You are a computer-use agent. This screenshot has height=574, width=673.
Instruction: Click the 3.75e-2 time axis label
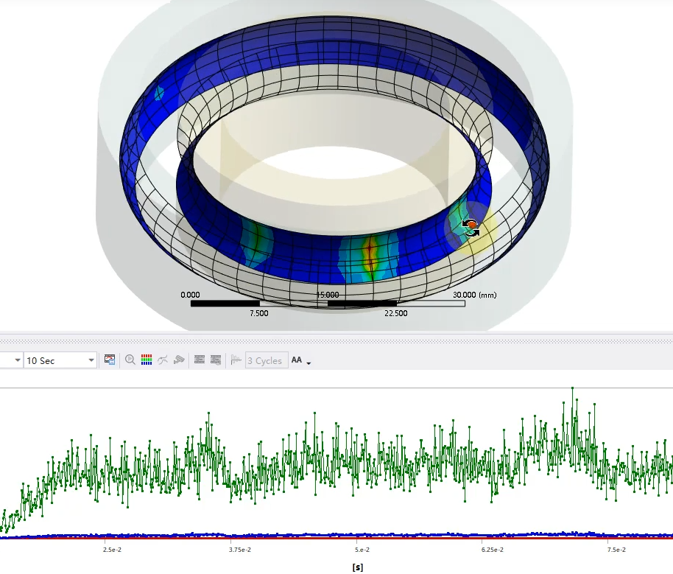point(240,550)
